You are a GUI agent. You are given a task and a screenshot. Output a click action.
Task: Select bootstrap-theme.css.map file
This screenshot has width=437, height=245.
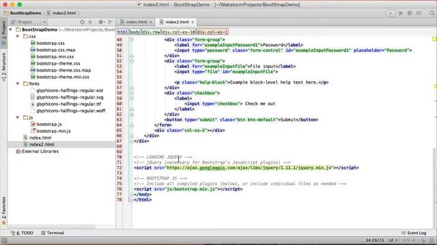(x=64, y=70)
